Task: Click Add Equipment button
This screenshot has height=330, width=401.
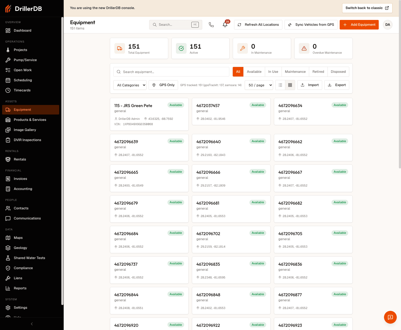Action: 359,25
